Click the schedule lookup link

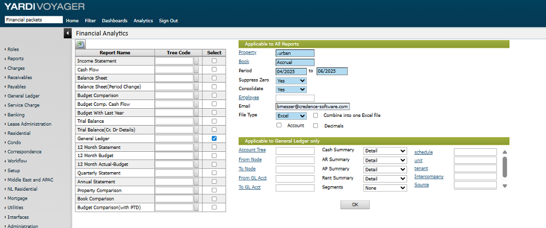click(423, 152)
